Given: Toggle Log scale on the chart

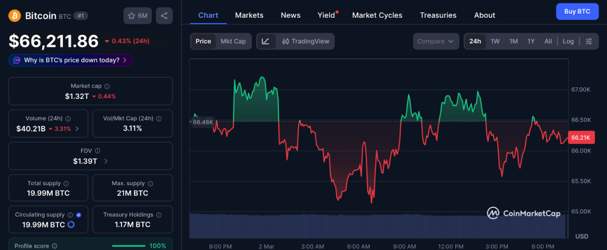Looking at the screenshot, I should (568, 41).
